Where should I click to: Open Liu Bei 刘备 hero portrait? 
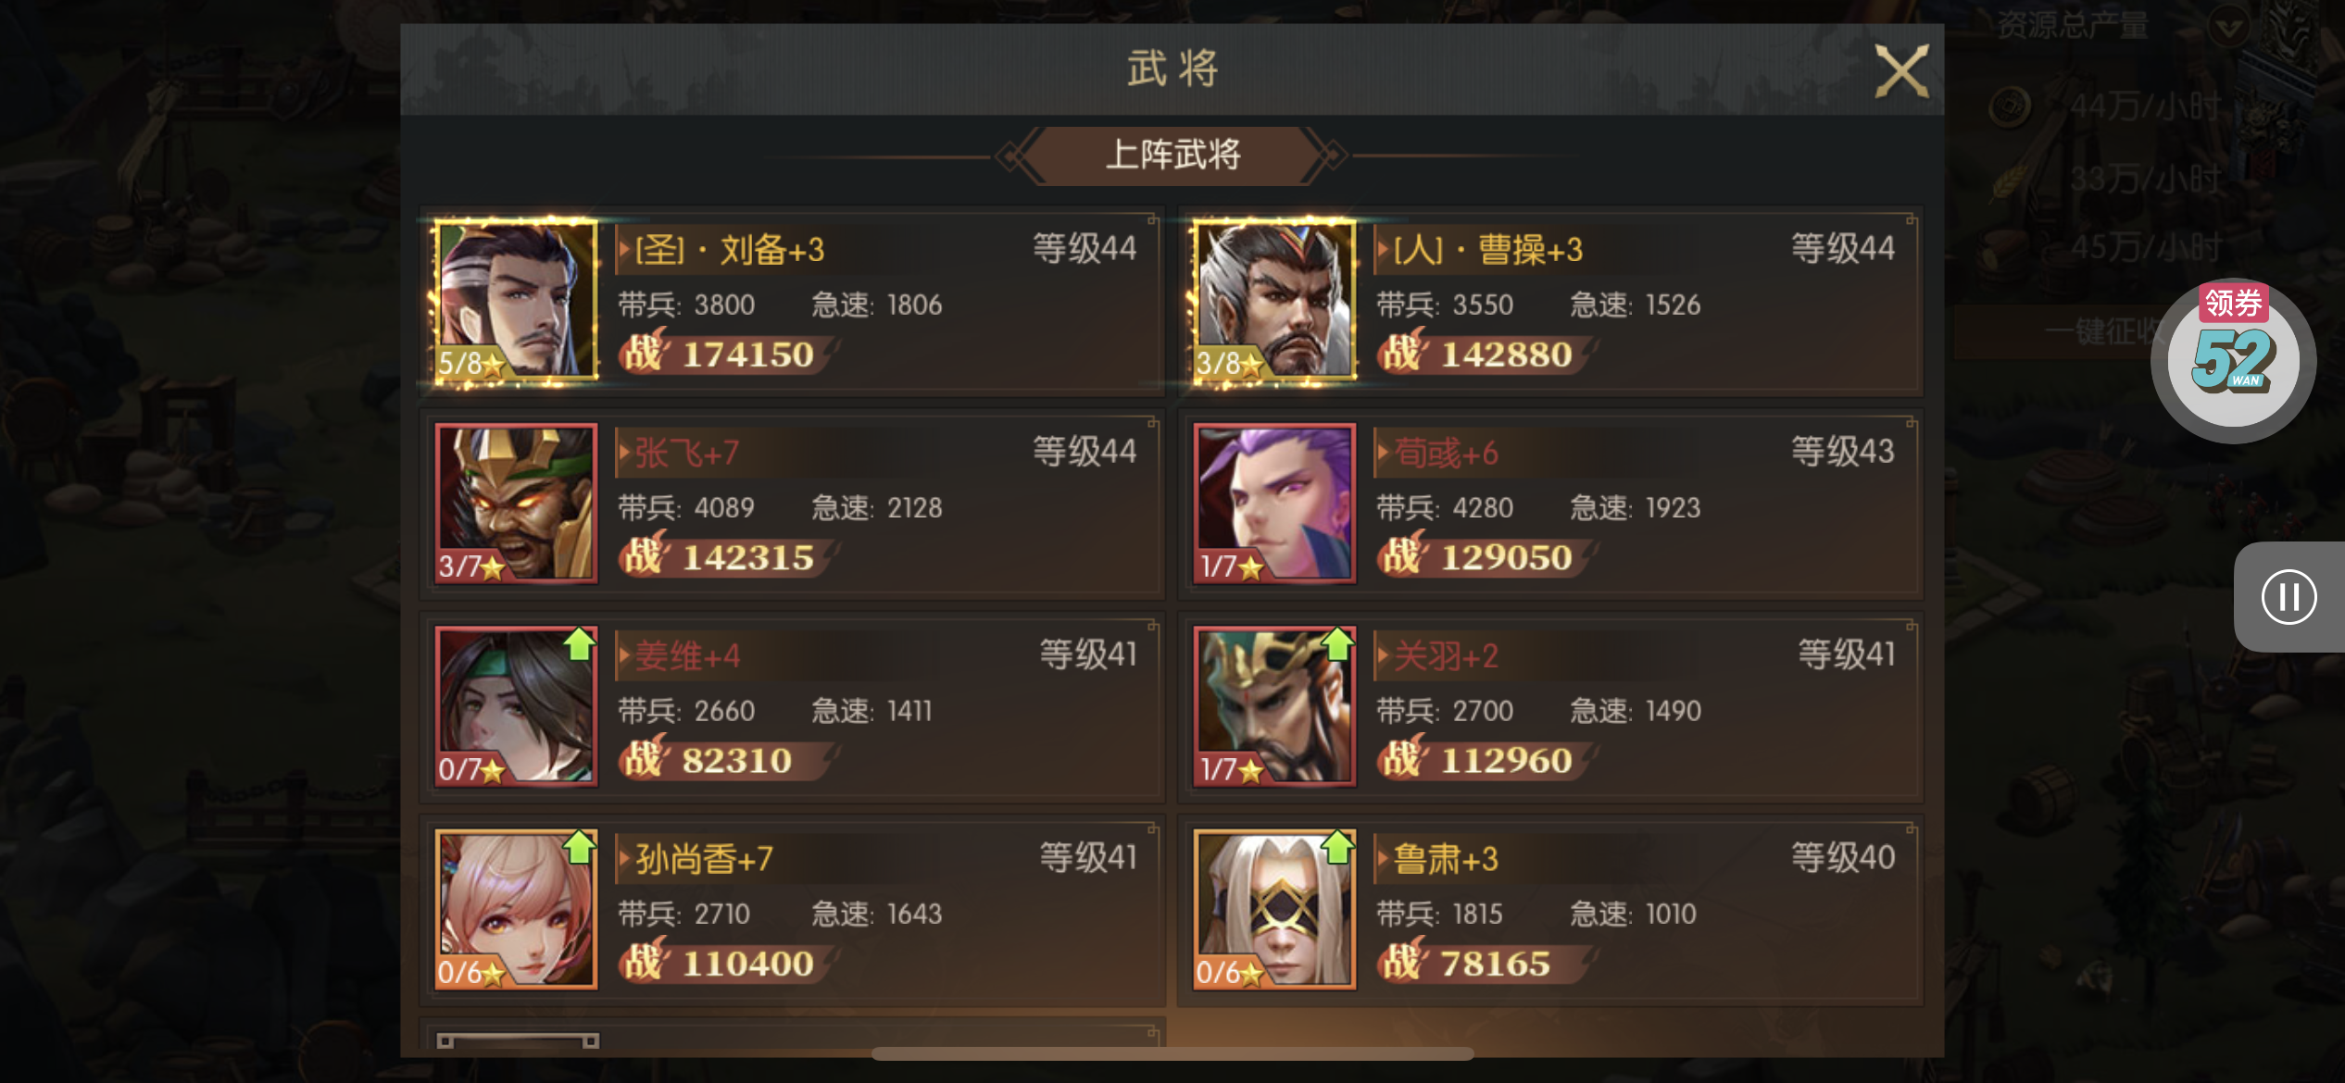pyautogui.click(x=516, y=301)
